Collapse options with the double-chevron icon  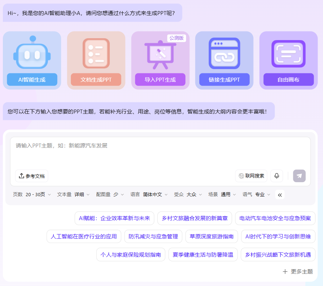(280, 195)
